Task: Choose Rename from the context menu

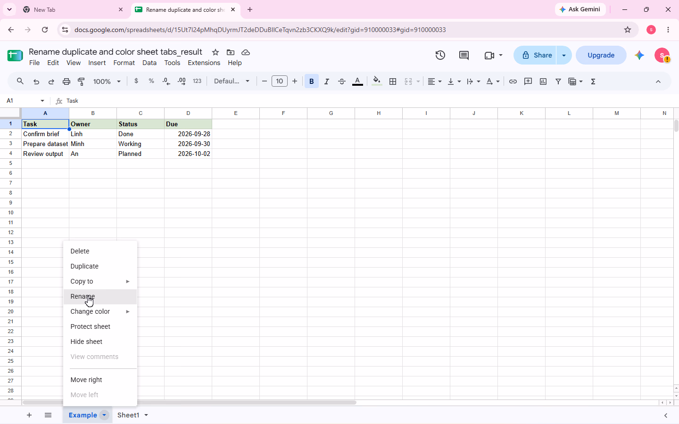Action: click(x=100, y=296)
